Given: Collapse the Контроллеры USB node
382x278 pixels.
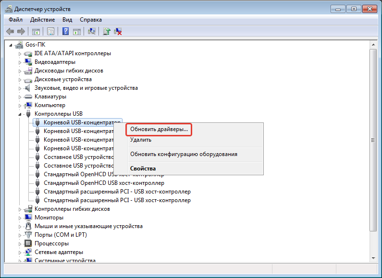Looking at the screenshot, I should pos(20,114).
